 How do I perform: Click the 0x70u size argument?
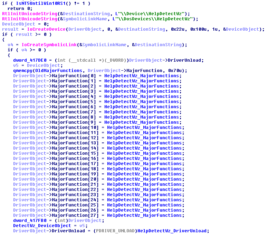[x=175, y=71]
